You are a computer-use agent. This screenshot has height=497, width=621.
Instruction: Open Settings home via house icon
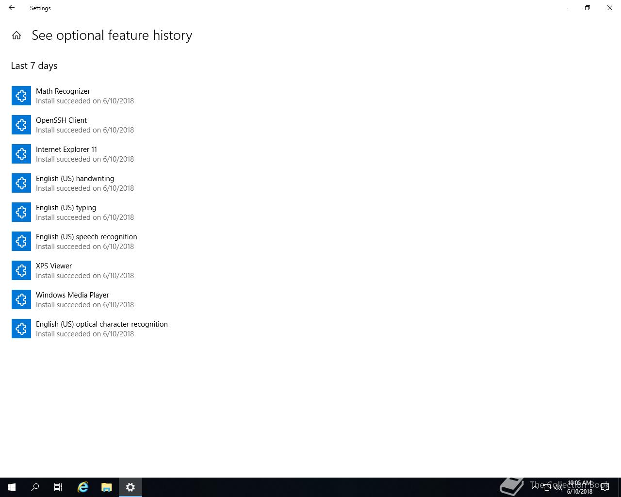pyautogui.click(x=16, y=35)
